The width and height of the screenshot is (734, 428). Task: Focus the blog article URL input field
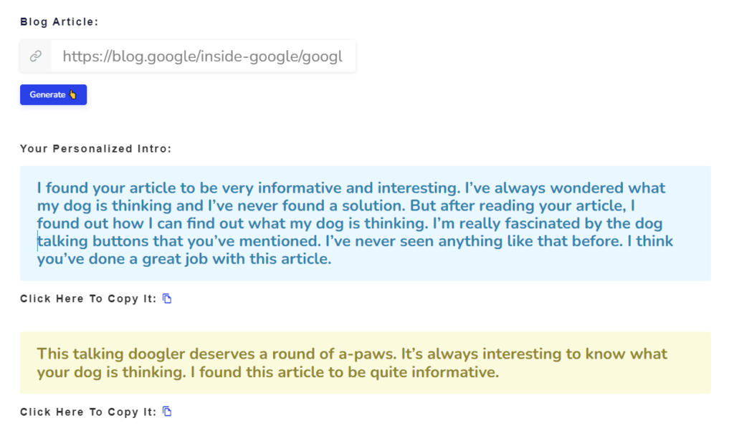[x=203, y=57]
